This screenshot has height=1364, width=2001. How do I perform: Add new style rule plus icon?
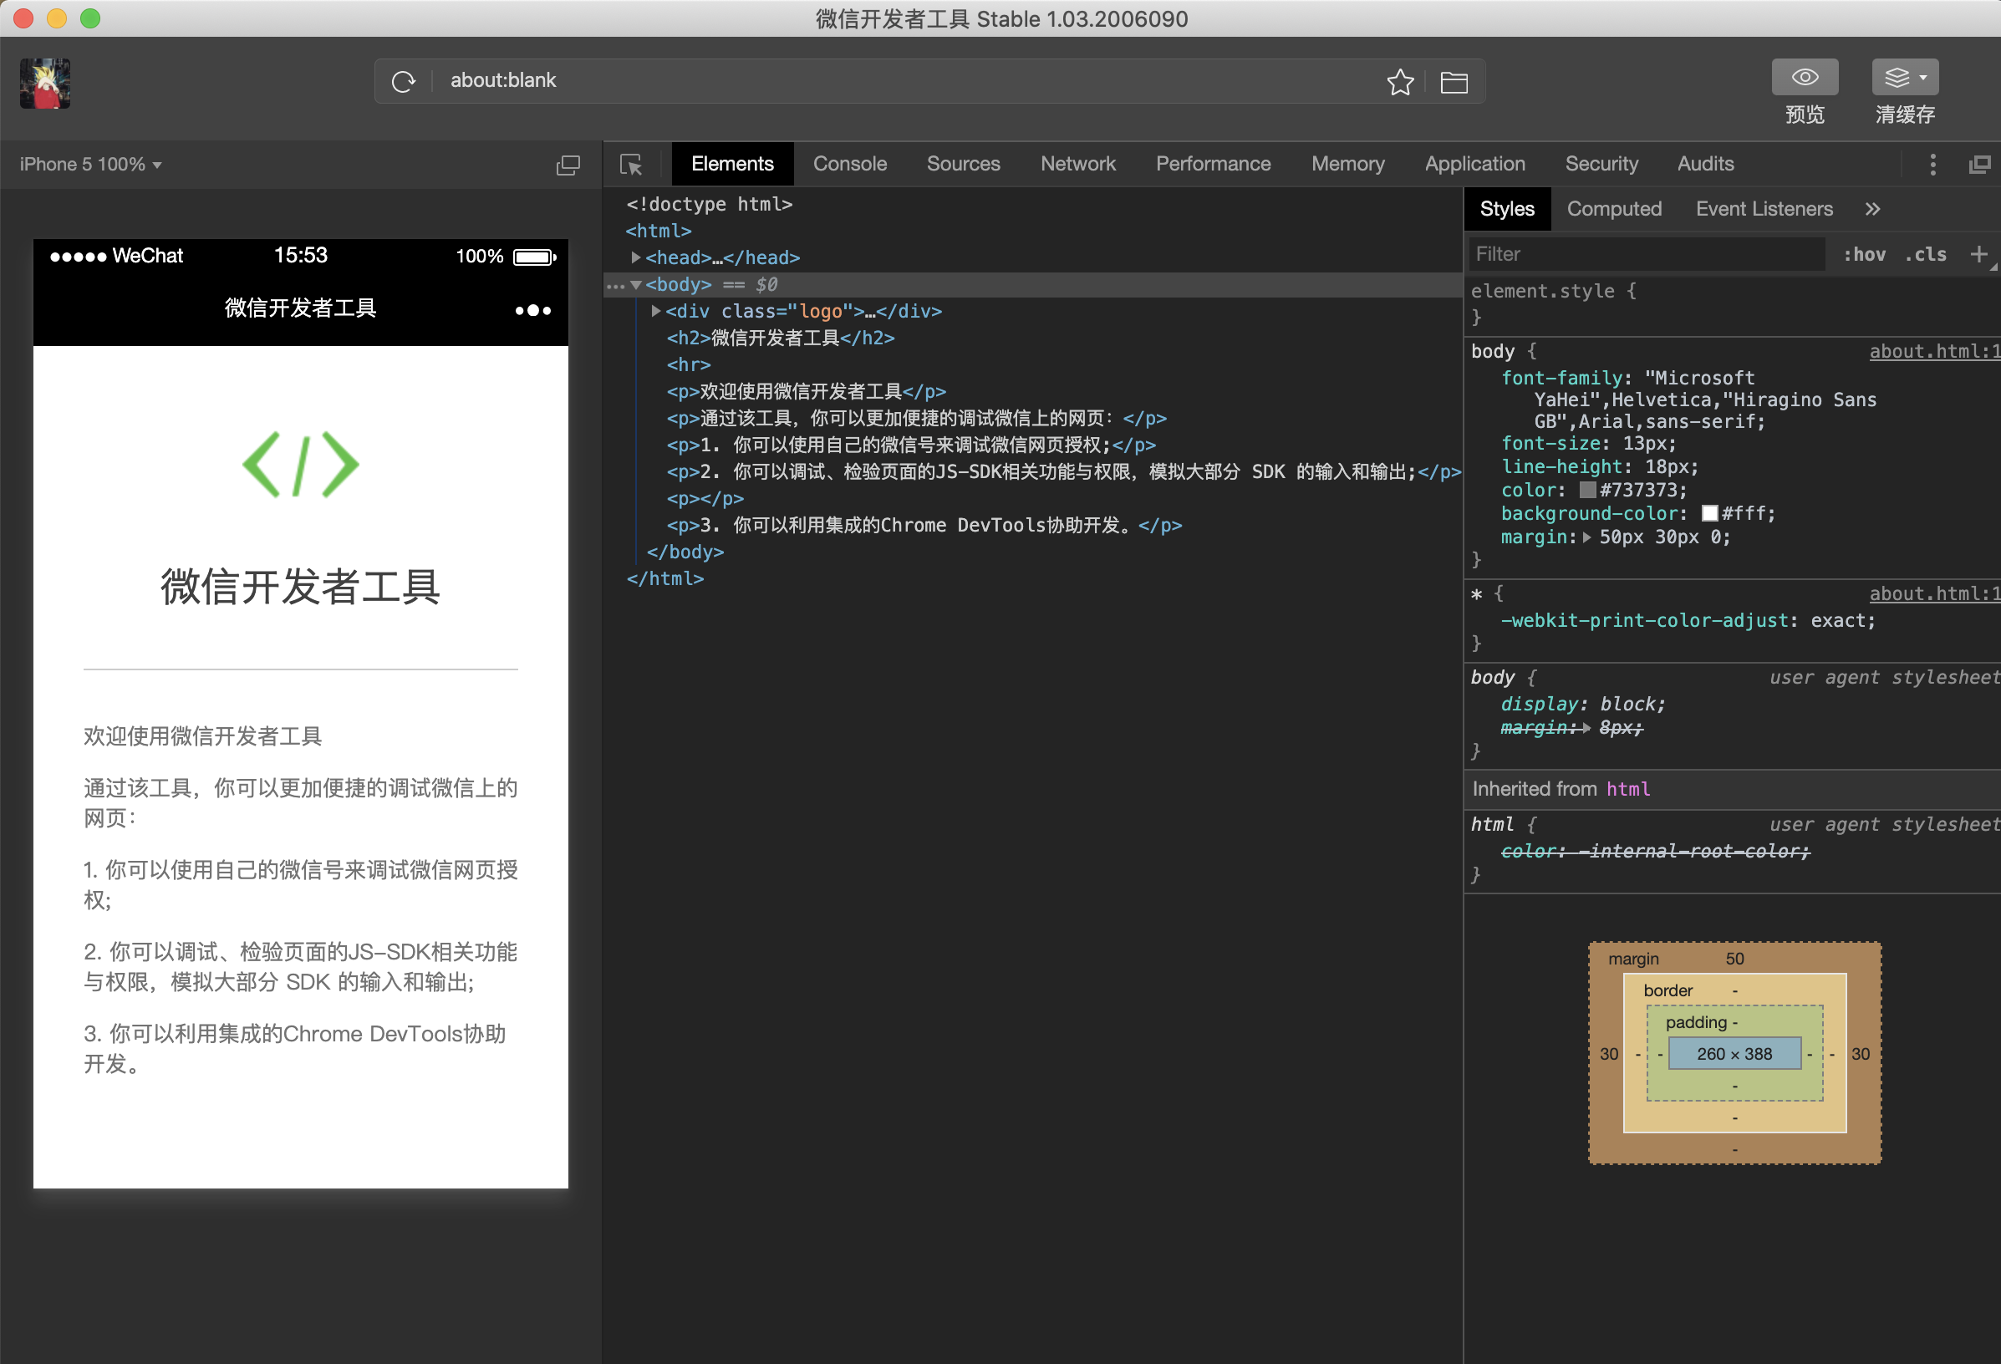click(x=1978, y=254)
